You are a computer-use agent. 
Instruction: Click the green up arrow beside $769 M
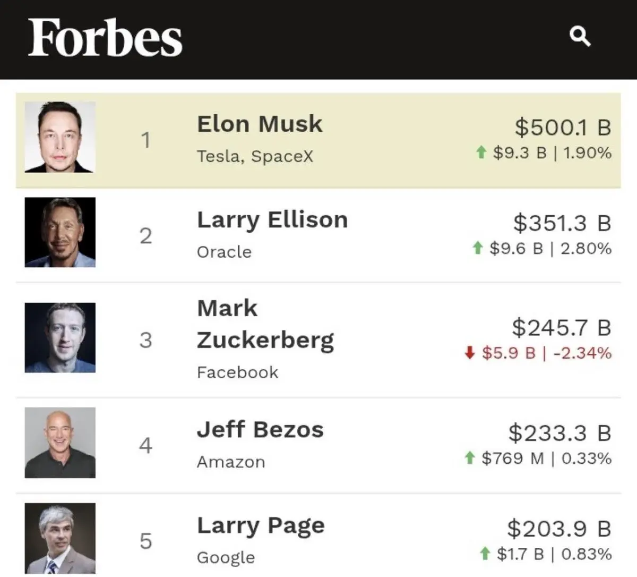click(469, 458)
